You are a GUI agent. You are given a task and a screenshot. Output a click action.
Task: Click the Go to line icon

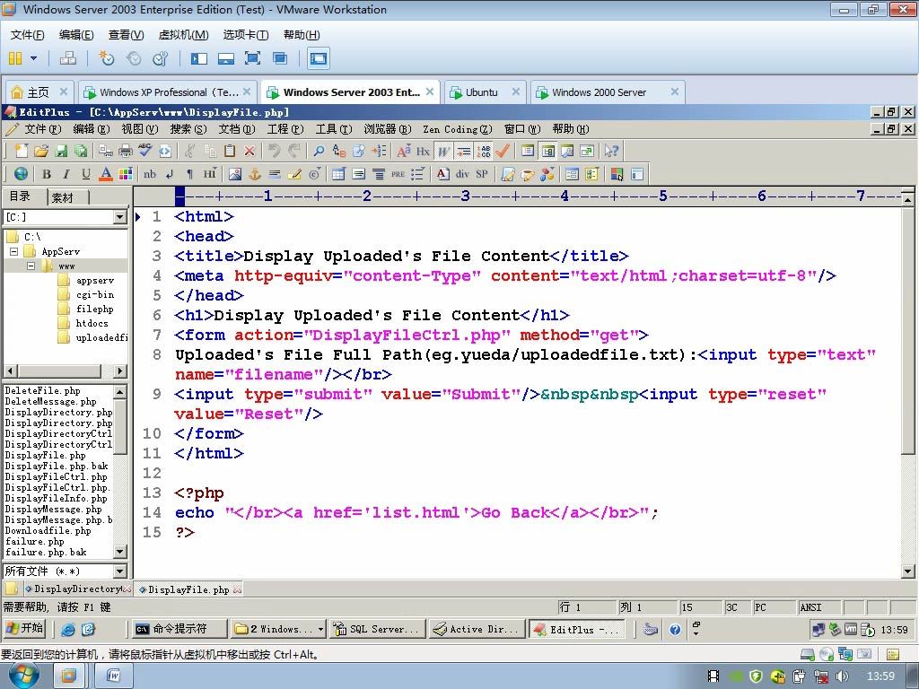[380, 151]
